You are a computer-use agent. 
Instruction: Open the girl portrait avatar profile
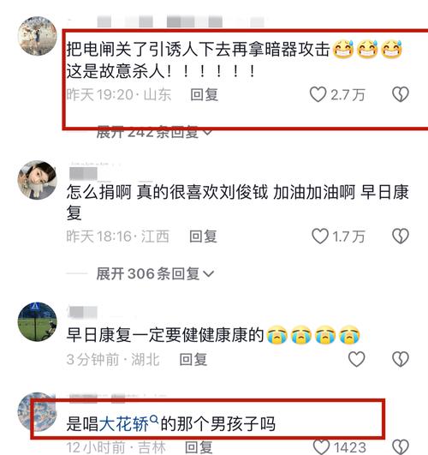[x=37, y=180]
